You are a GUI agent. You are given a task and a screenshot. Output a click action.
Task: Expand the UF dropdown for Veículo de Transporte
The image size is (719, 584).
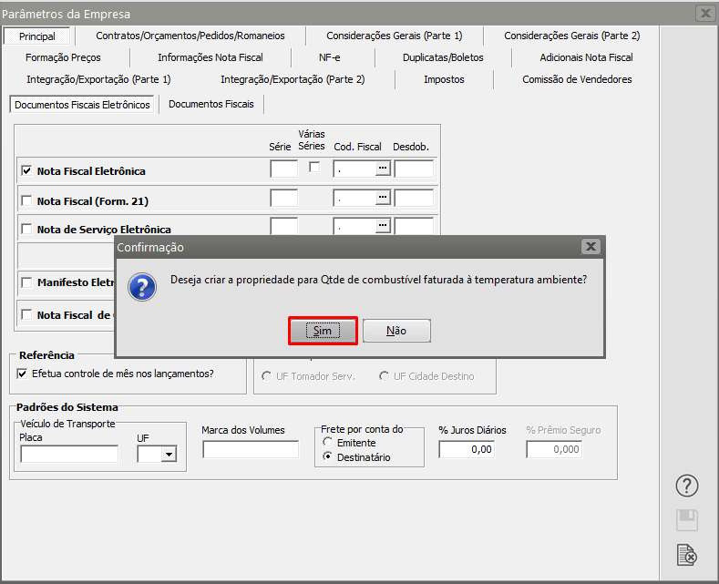(168, 454)
